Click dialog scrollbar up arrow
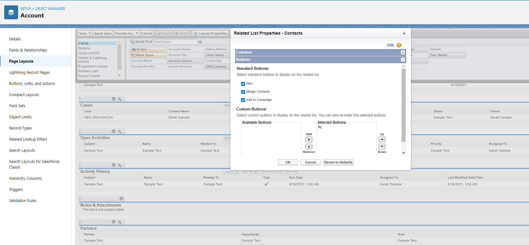The image size is (529, 245). [403, 66]
